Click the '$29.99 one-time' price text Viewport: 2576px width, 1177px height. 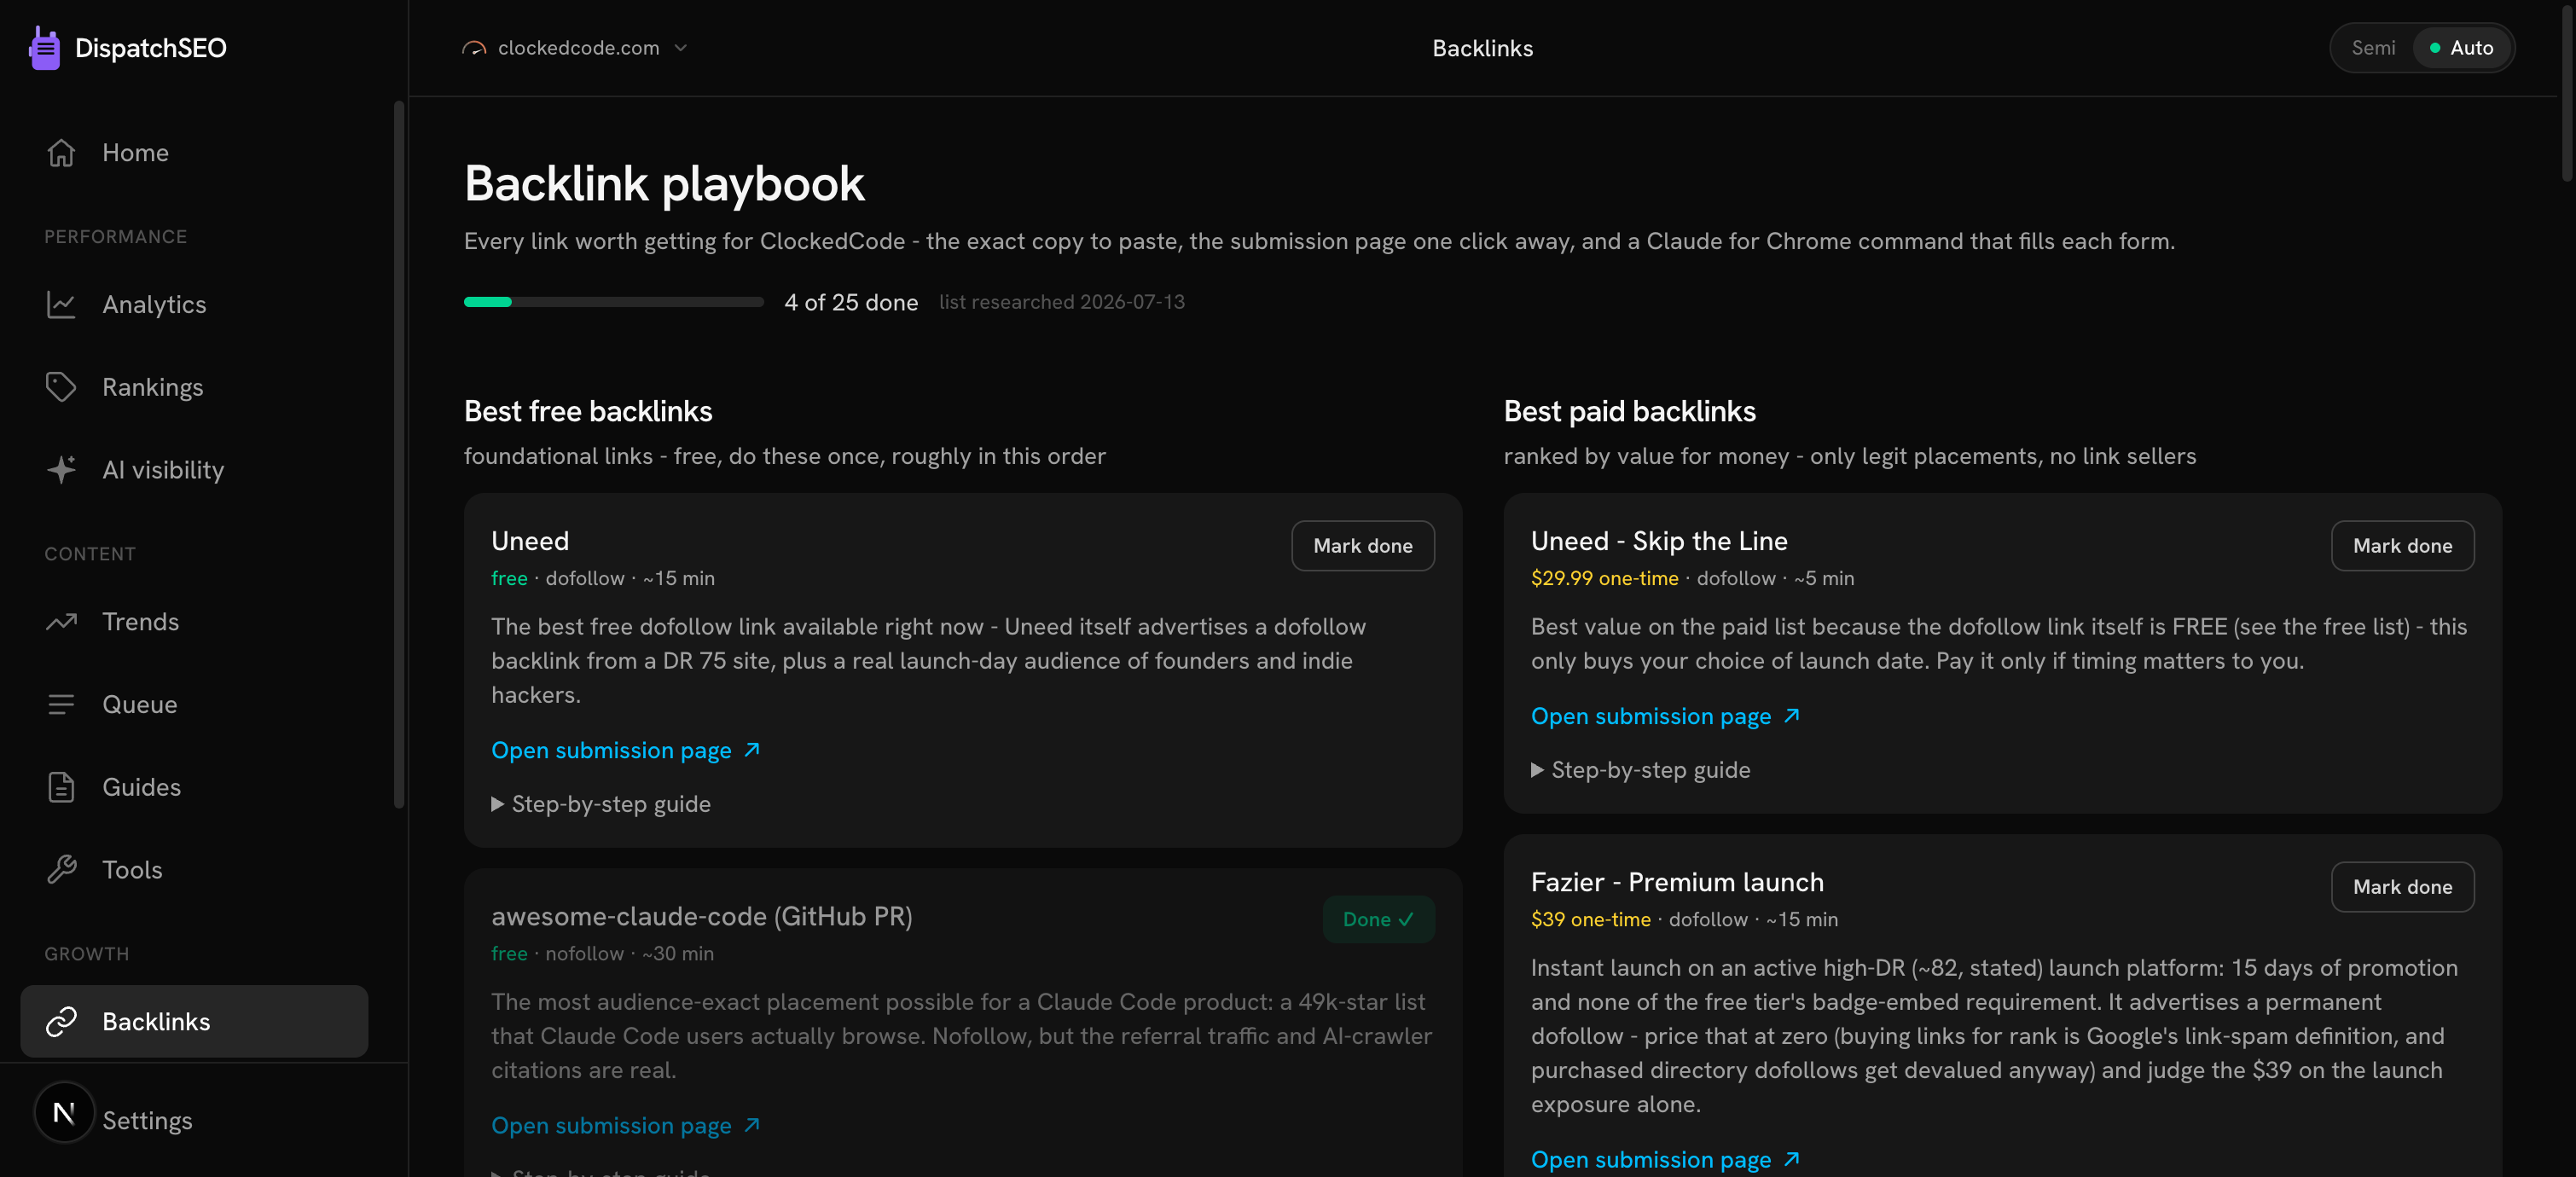1605,578
